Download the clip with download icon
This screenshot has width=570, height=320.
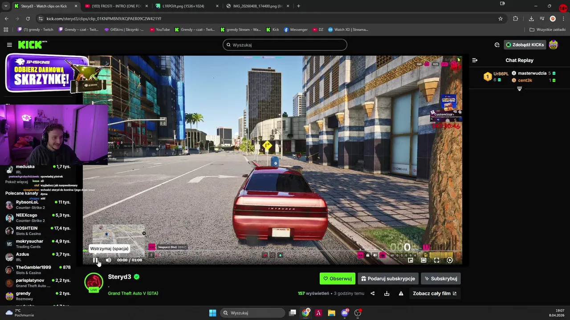[387, 293]
